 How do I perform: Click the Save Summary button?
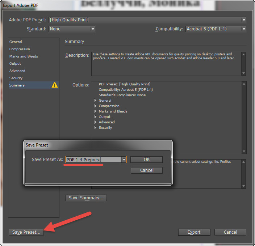click(x=86, y=198)
